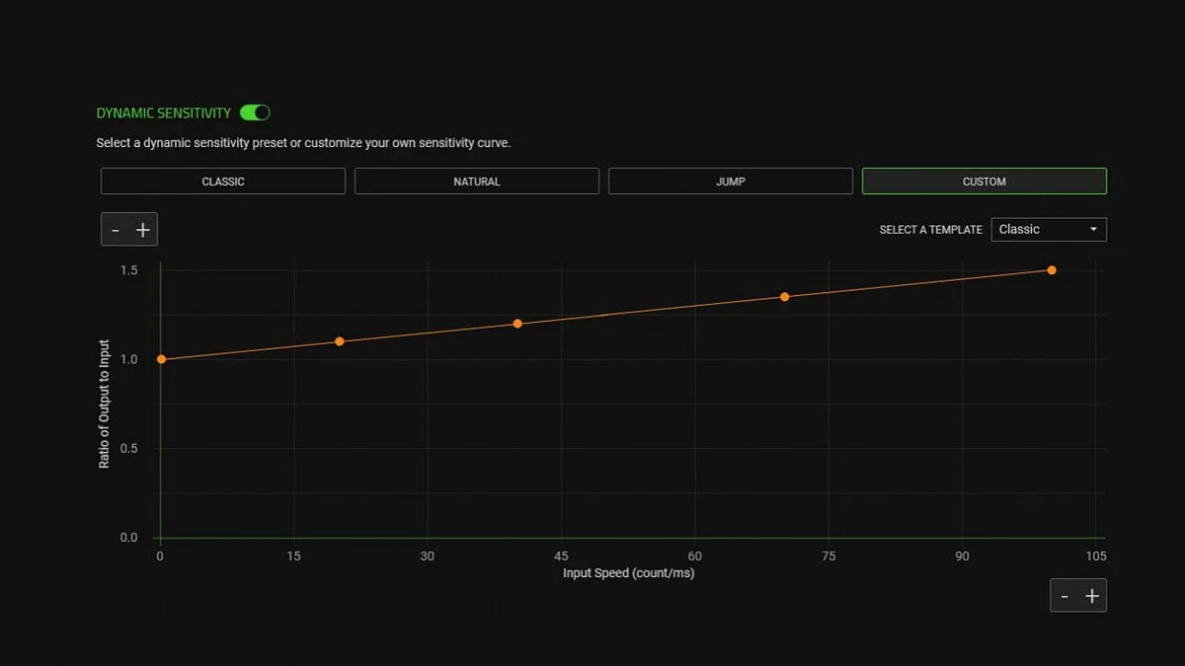The height and width of the screenshot is (666, 1185).
Task: Click the orange curve line between the 1.2 and 1.35 points
Action: [652, 310]
